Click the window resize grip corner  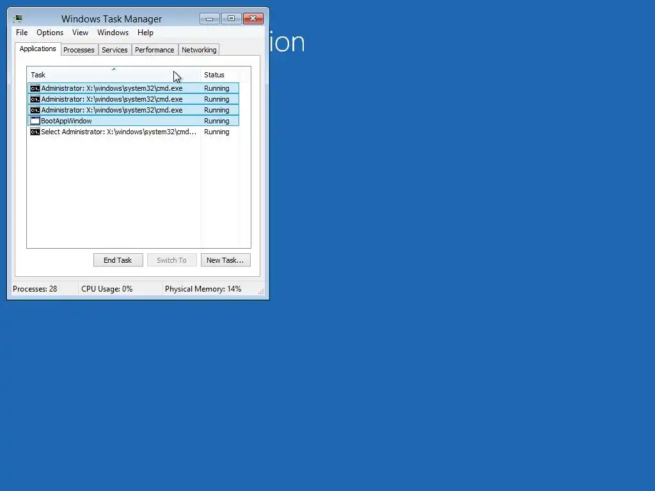[261, 292]
